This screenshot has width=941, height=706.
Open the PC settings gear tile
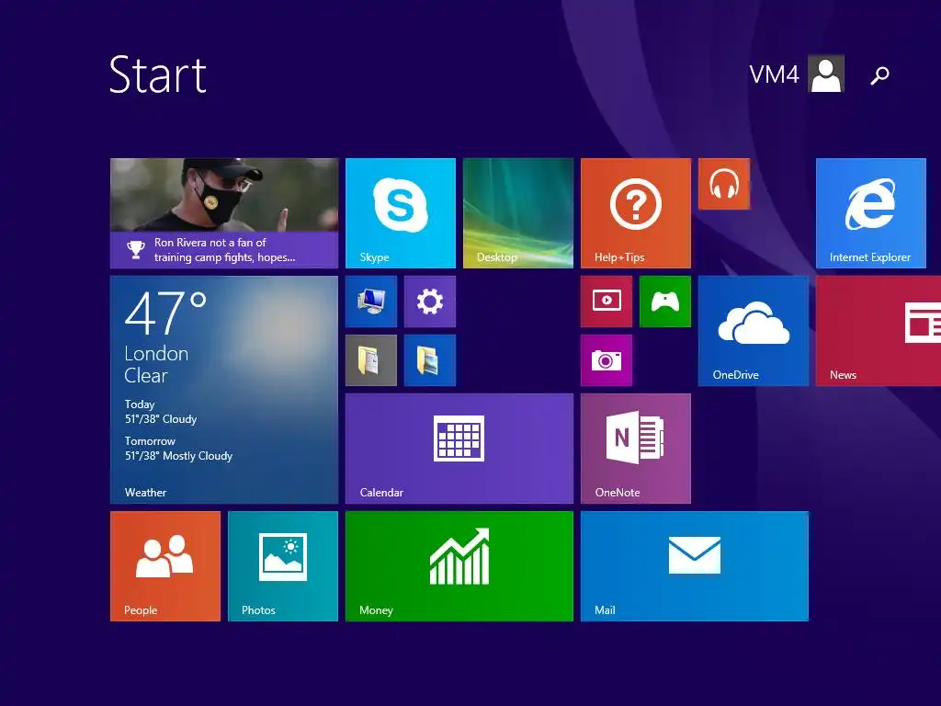(430, 302)
